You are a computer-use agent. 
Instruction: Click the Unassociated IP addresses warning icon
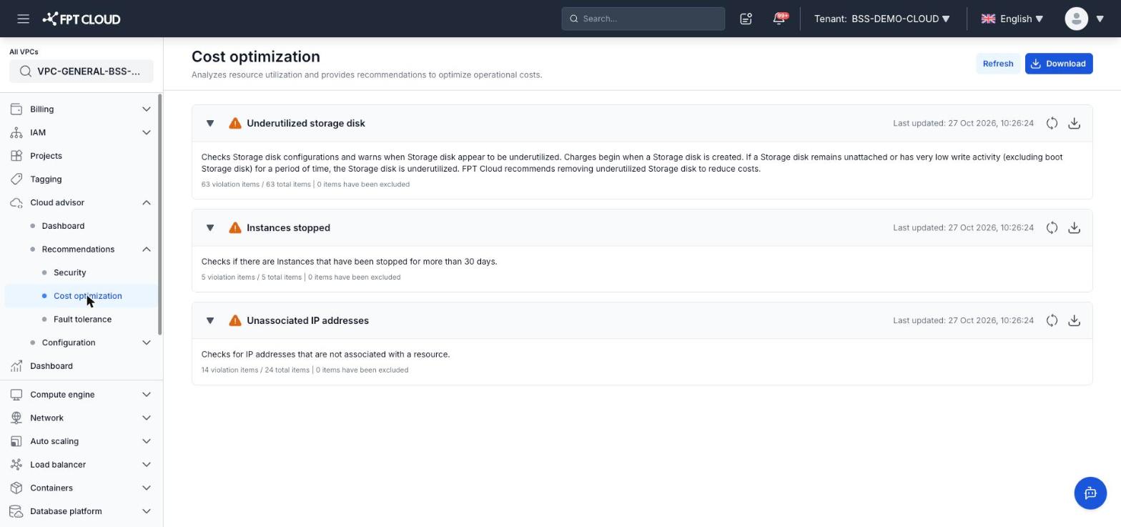click(x=234, y=320)
